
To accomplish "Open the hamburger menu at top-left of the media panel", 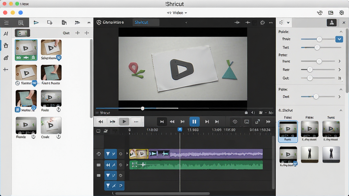I will (x=6, y=23).
